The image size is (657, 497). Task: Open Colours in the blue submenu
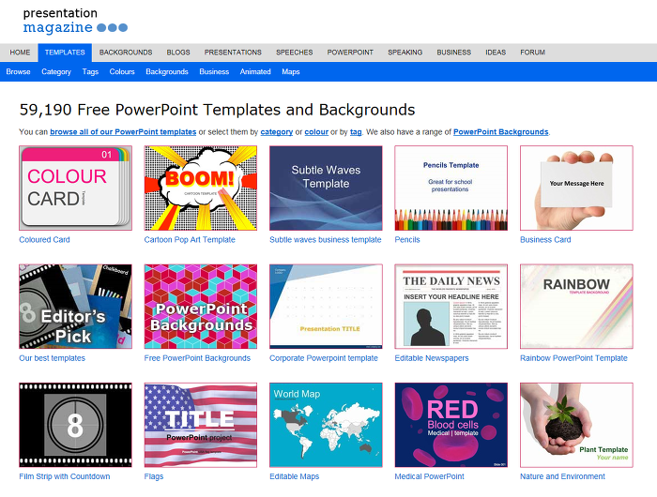[x=122, y=71]
